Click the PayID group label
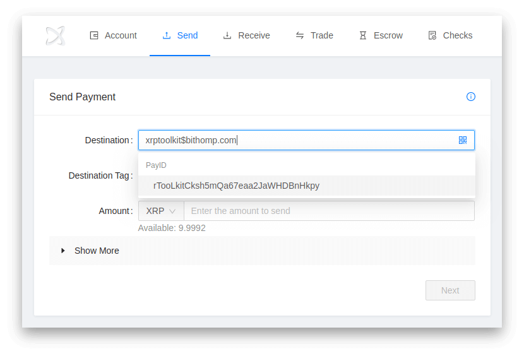 [x=156, y=165]
